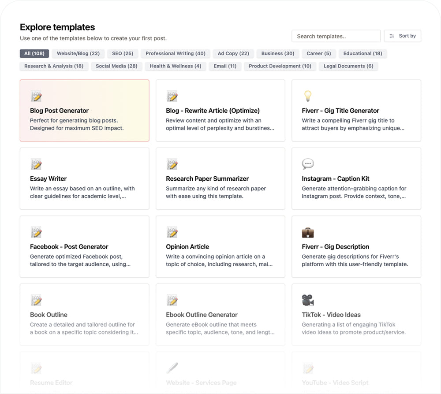Filter templates by SEO (25)

click(123, 53)
